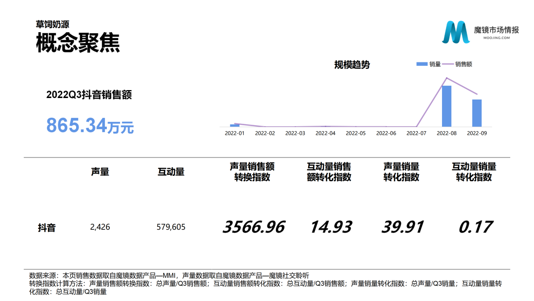This screenshot has width=534, height=301.
Task: Click the 声量销售额转换指数 header
Action: [252, 172]
